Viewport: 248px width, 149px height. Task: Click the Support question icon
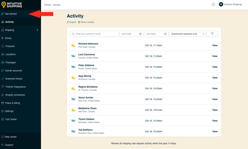pyautogui.click(x=3, y=145)
